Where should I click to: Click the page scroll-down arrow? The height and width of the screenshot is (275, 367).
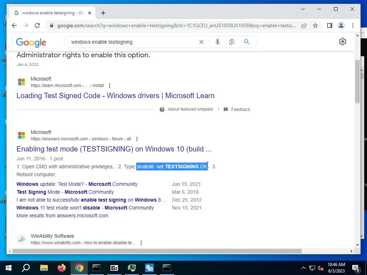357,245
